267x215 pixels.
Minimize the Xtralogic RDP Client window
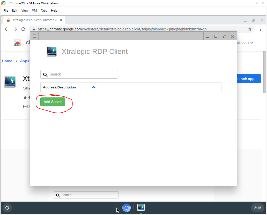[x=207, y=36]
